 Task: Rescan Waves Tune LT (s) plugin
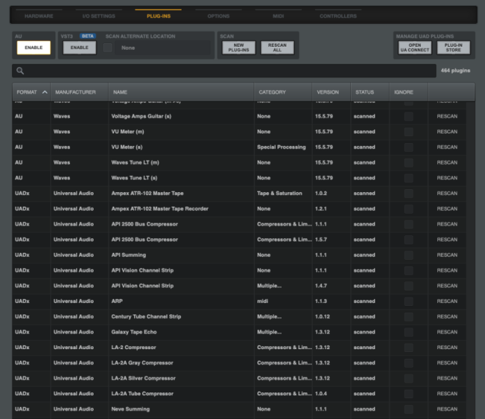tap(447, 178)
